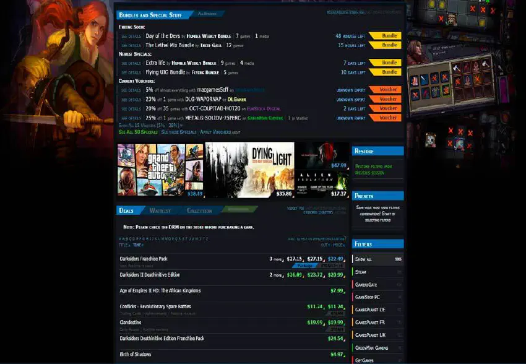
Task: Open the DLGamer store link
Action: (237, 100)
